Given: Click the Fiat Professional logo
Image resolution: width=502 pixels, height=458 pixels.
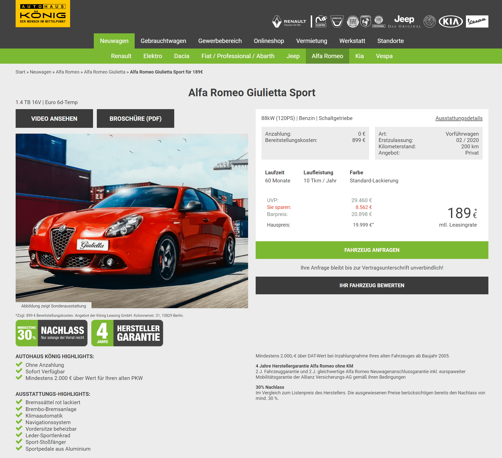Looking at the screenshot, I should (379, 21).
